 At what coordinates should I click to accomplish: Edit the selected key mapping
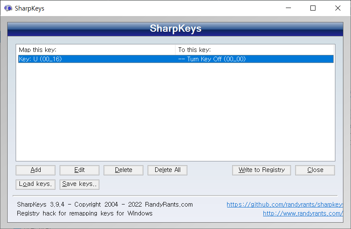click(79, 170)
